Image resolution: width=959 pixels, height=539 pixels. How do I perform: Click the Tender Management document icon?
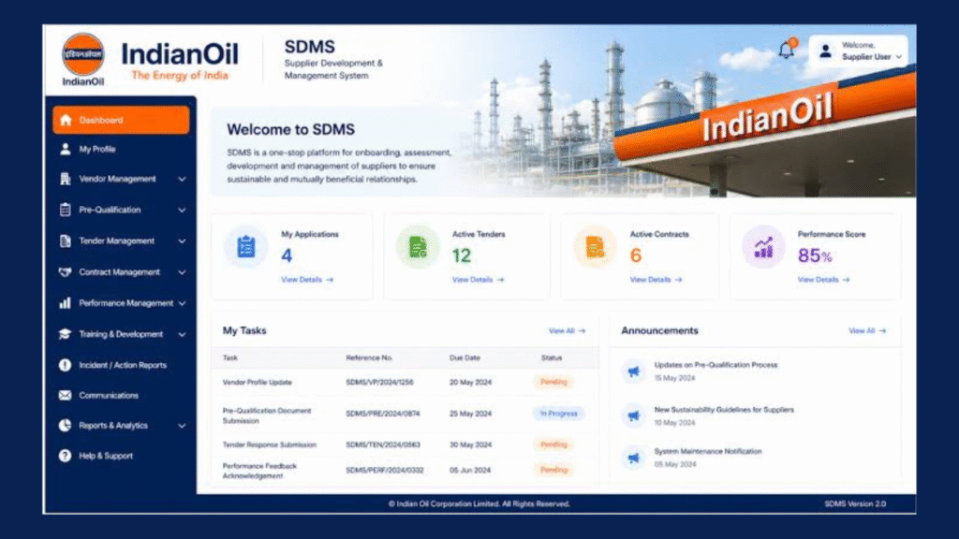pos(65,240)
